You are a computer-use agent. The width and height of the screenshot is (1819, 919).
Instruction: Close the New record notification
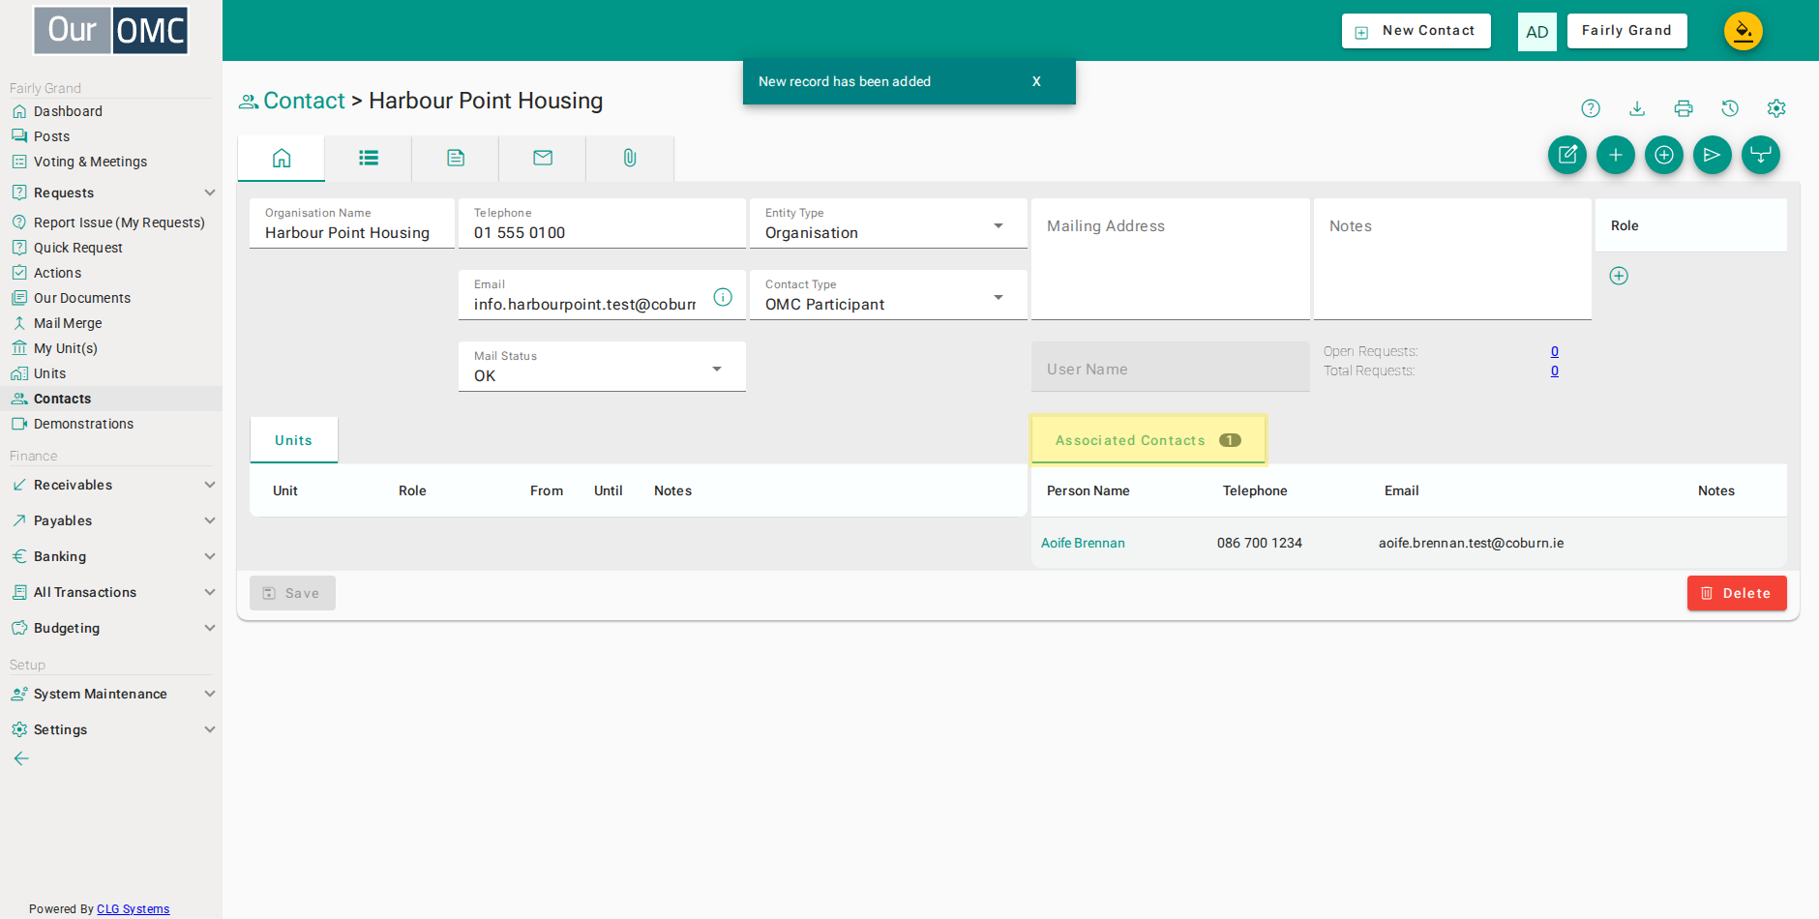click(x=1036, y=81)
